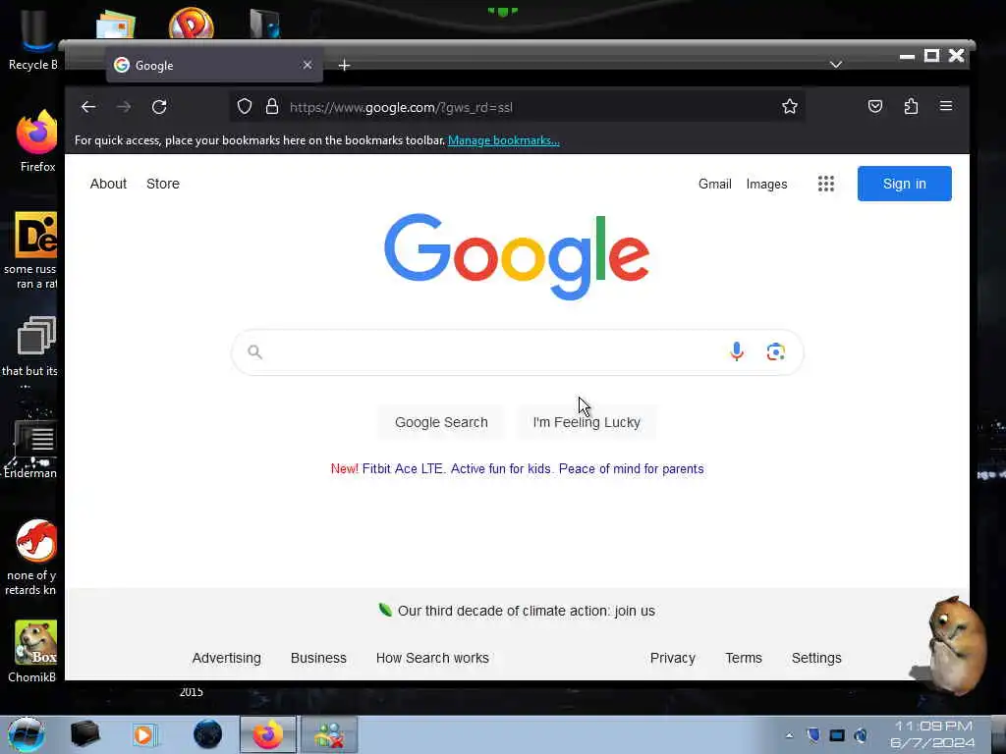Select the Enderman desktop icon

(x=30, y=449)
